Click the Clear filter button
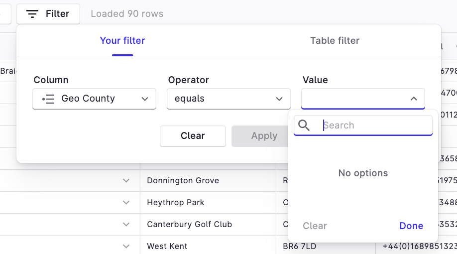This screenshot has height=254, width=457. coord(193,136)
